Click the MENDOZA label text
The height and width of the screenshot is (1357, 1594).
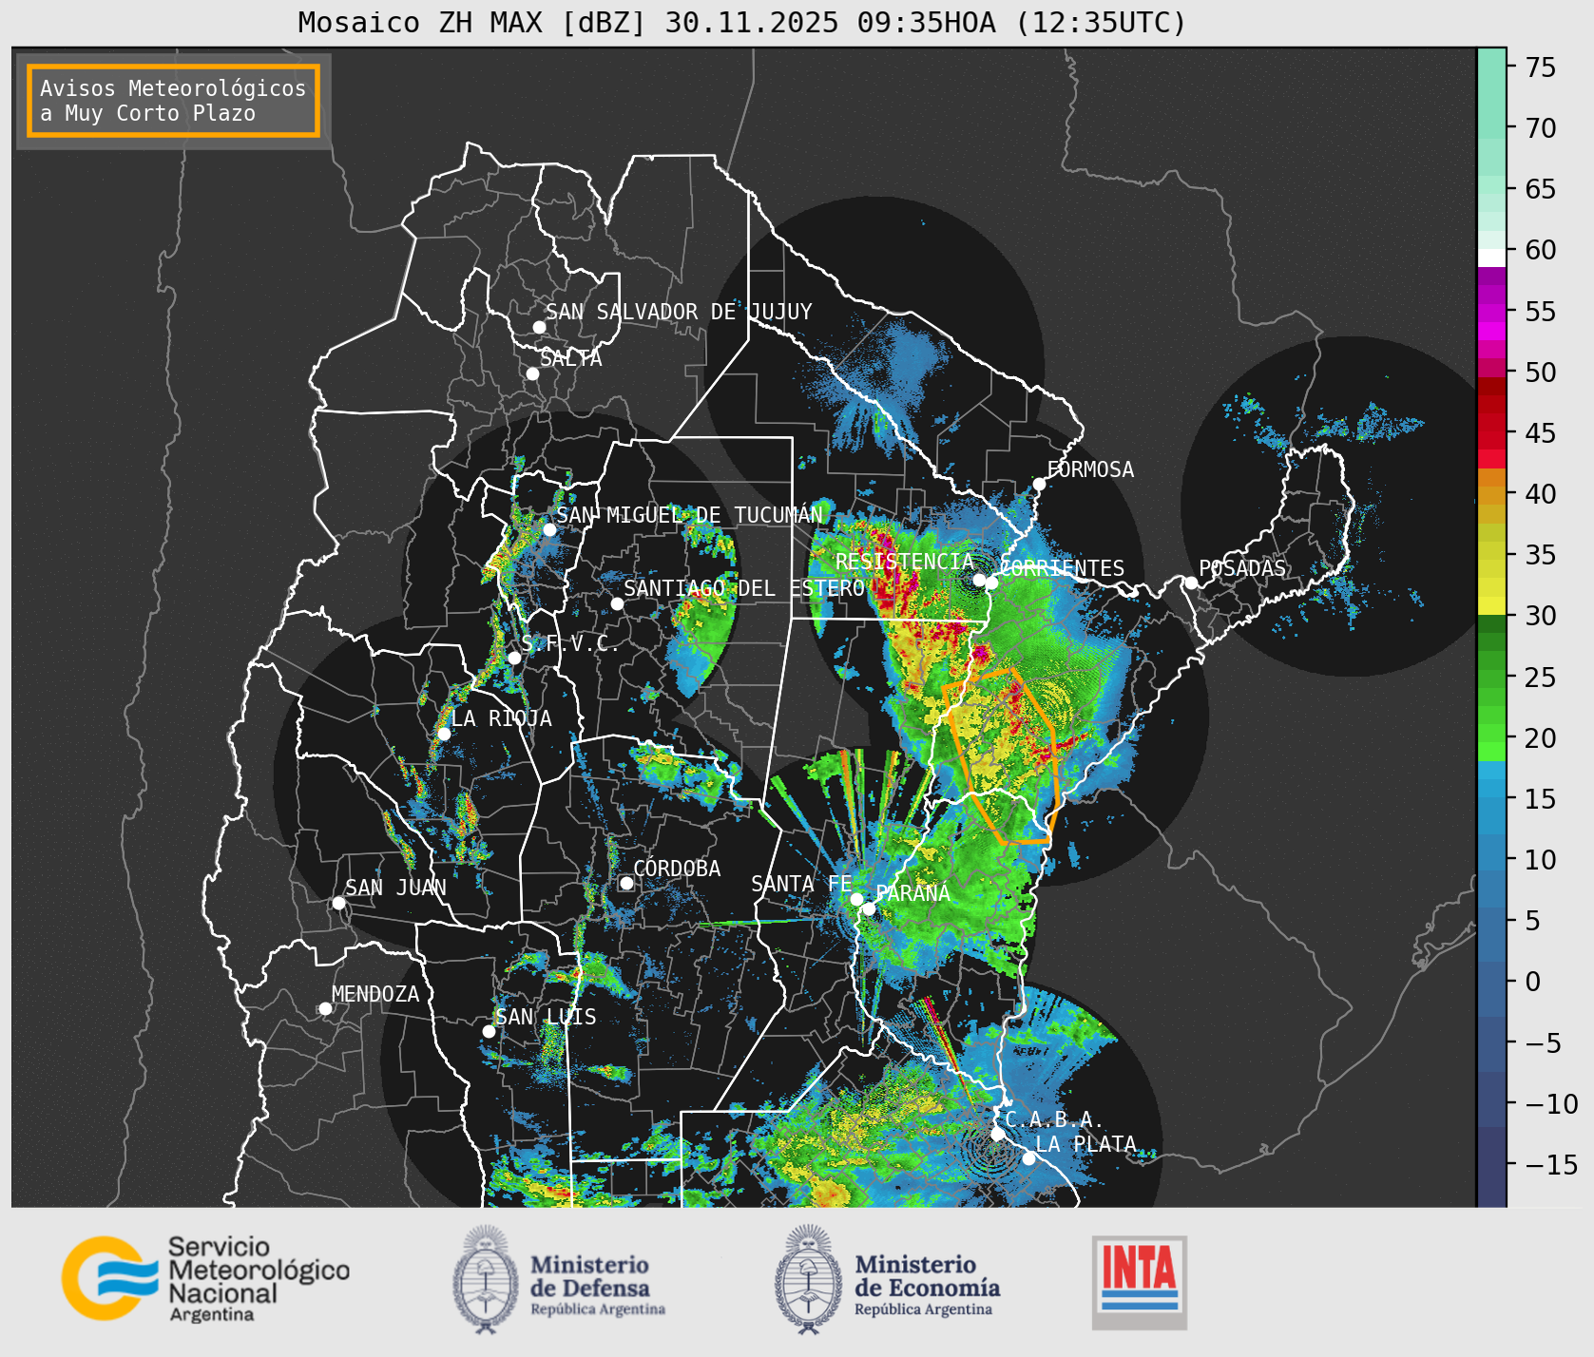(x=375, y=994)
